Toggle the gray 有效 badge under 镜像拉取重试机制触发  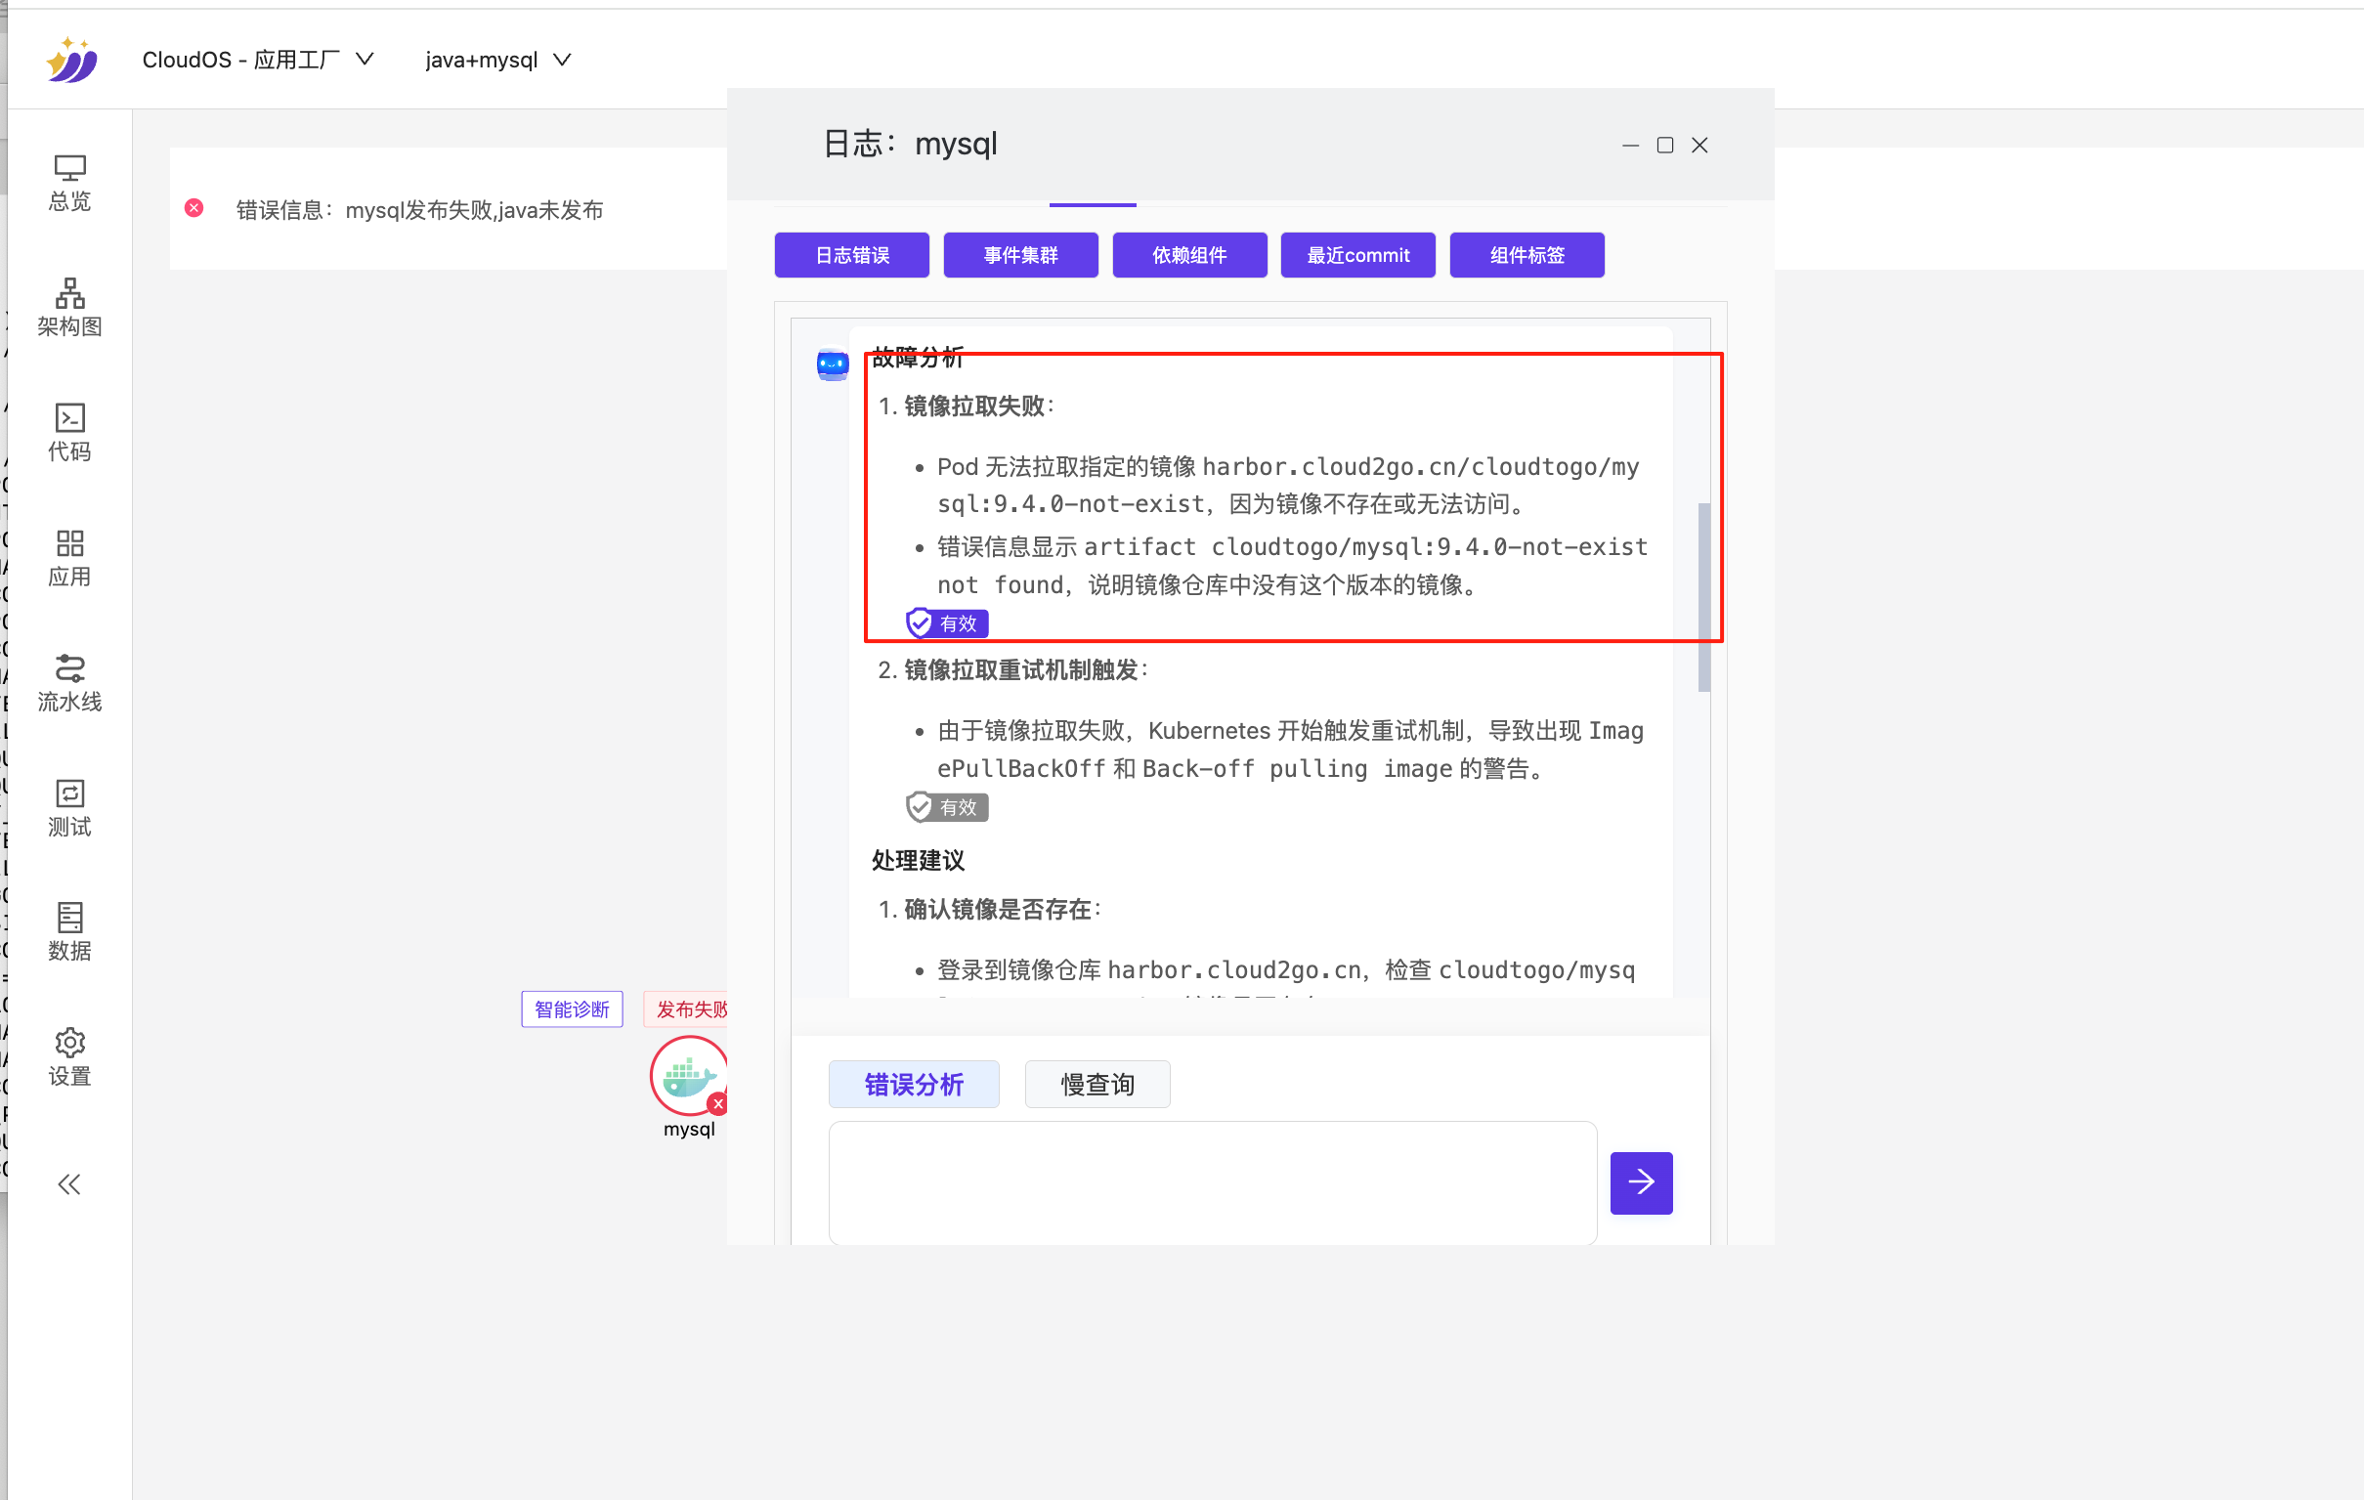pos(947,807)
